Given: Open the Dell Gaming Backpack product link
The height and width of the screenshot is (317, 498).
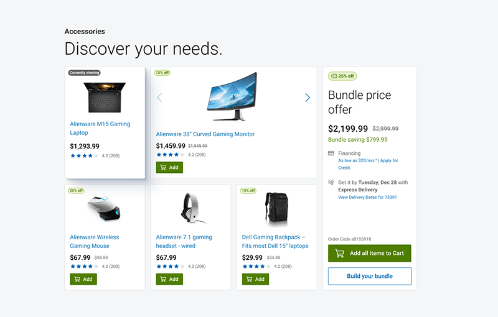Looking at the screenshot, I should (275, 242).
